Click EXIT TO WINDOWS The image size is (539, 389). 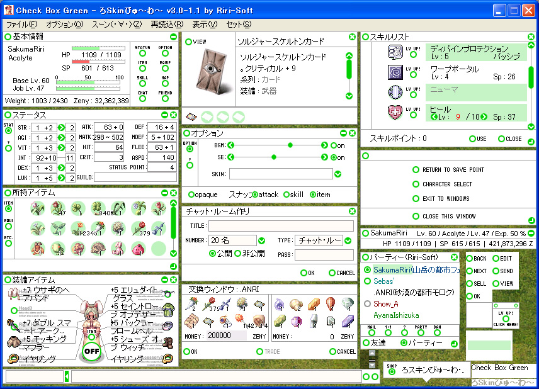[x=441, y=198]
